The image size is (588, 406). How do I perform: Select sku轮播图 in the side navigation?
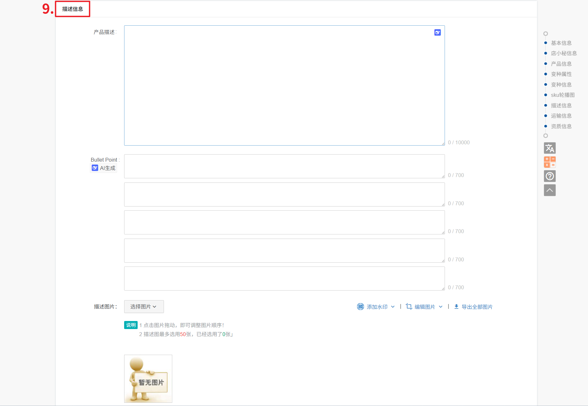point(563,95)
